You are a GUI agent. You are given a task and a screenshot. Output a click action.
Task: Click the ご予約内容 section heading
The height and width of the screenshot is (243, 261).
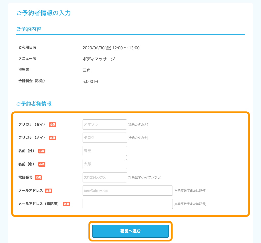coord(29,29)
